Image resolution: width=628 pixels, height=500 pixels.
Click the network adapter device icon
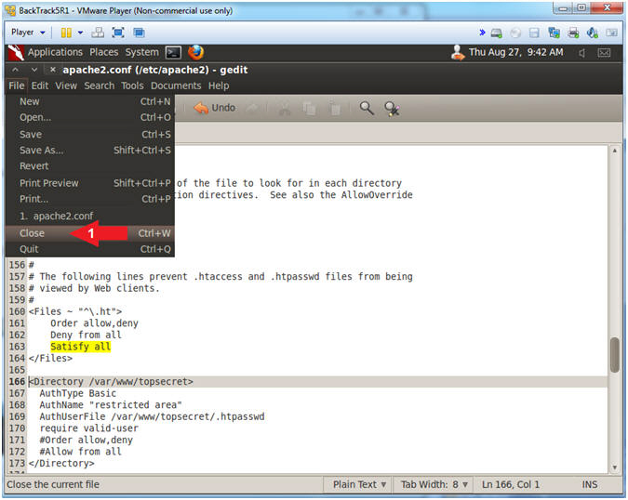click(x=555, y=33)
